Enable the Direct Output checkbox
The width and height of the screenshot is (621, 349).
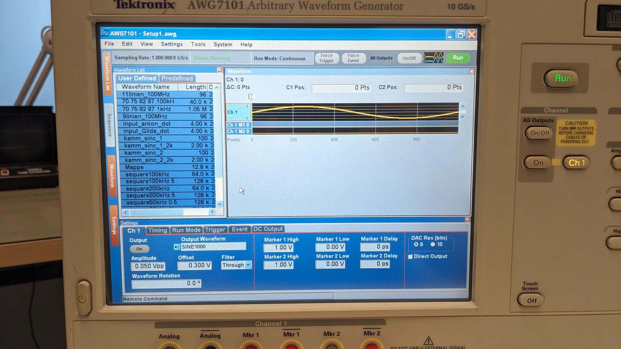tap(410, 257)
